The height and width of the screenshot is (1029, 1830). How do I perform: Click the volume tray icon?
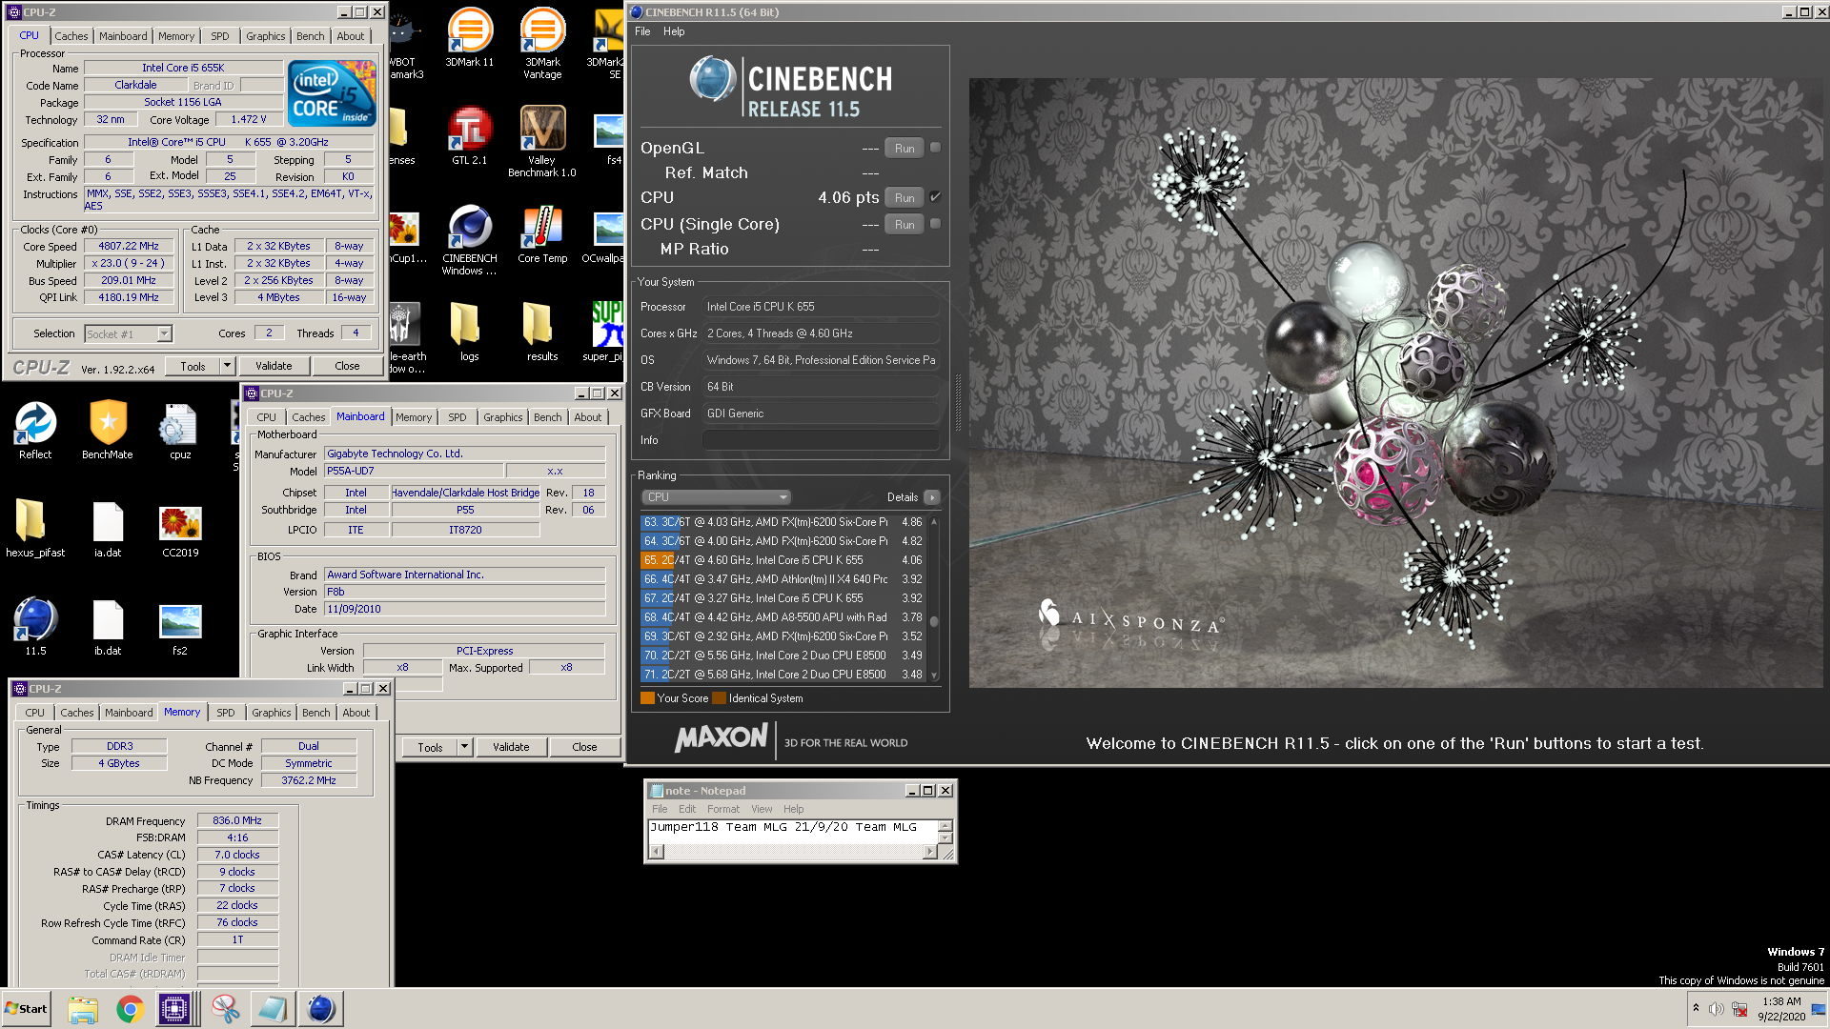click(x=1716, y=1009)
